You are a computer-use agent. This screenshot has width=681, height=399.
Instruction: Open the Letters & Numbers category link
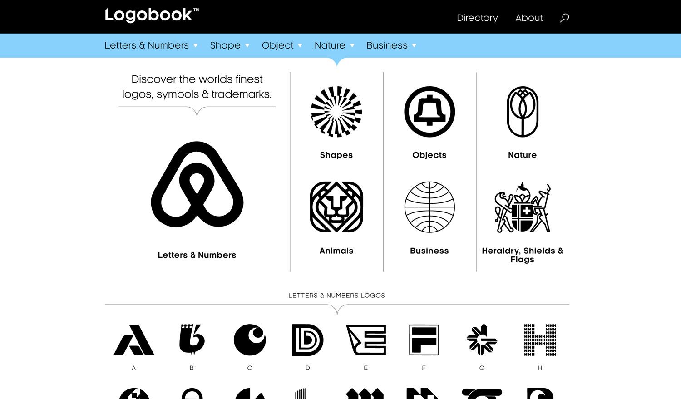(197, 255)
